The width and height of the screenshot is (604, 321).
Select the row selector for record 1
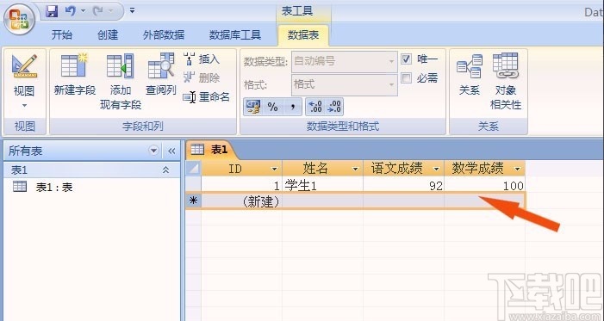[193, 185]
